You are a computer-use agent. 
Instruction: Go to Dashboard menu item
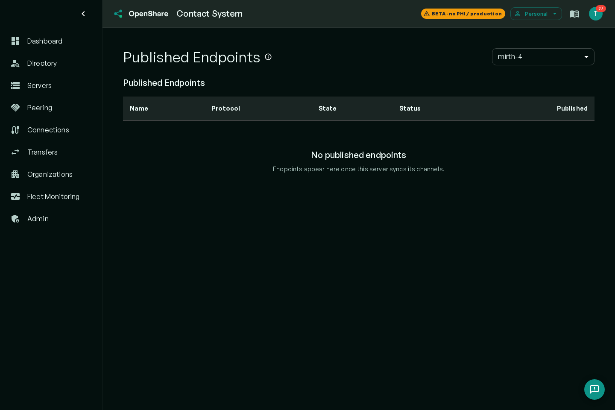[51, 41]
